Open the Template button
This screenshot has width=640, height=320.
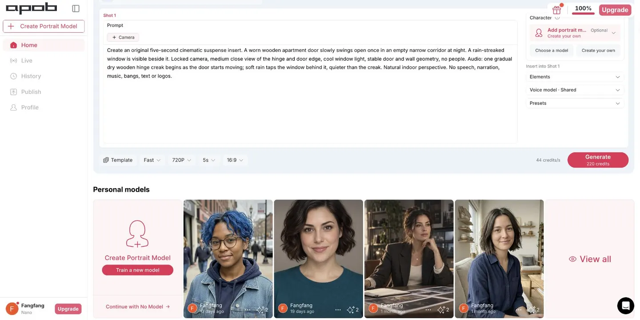coord(118,160)
